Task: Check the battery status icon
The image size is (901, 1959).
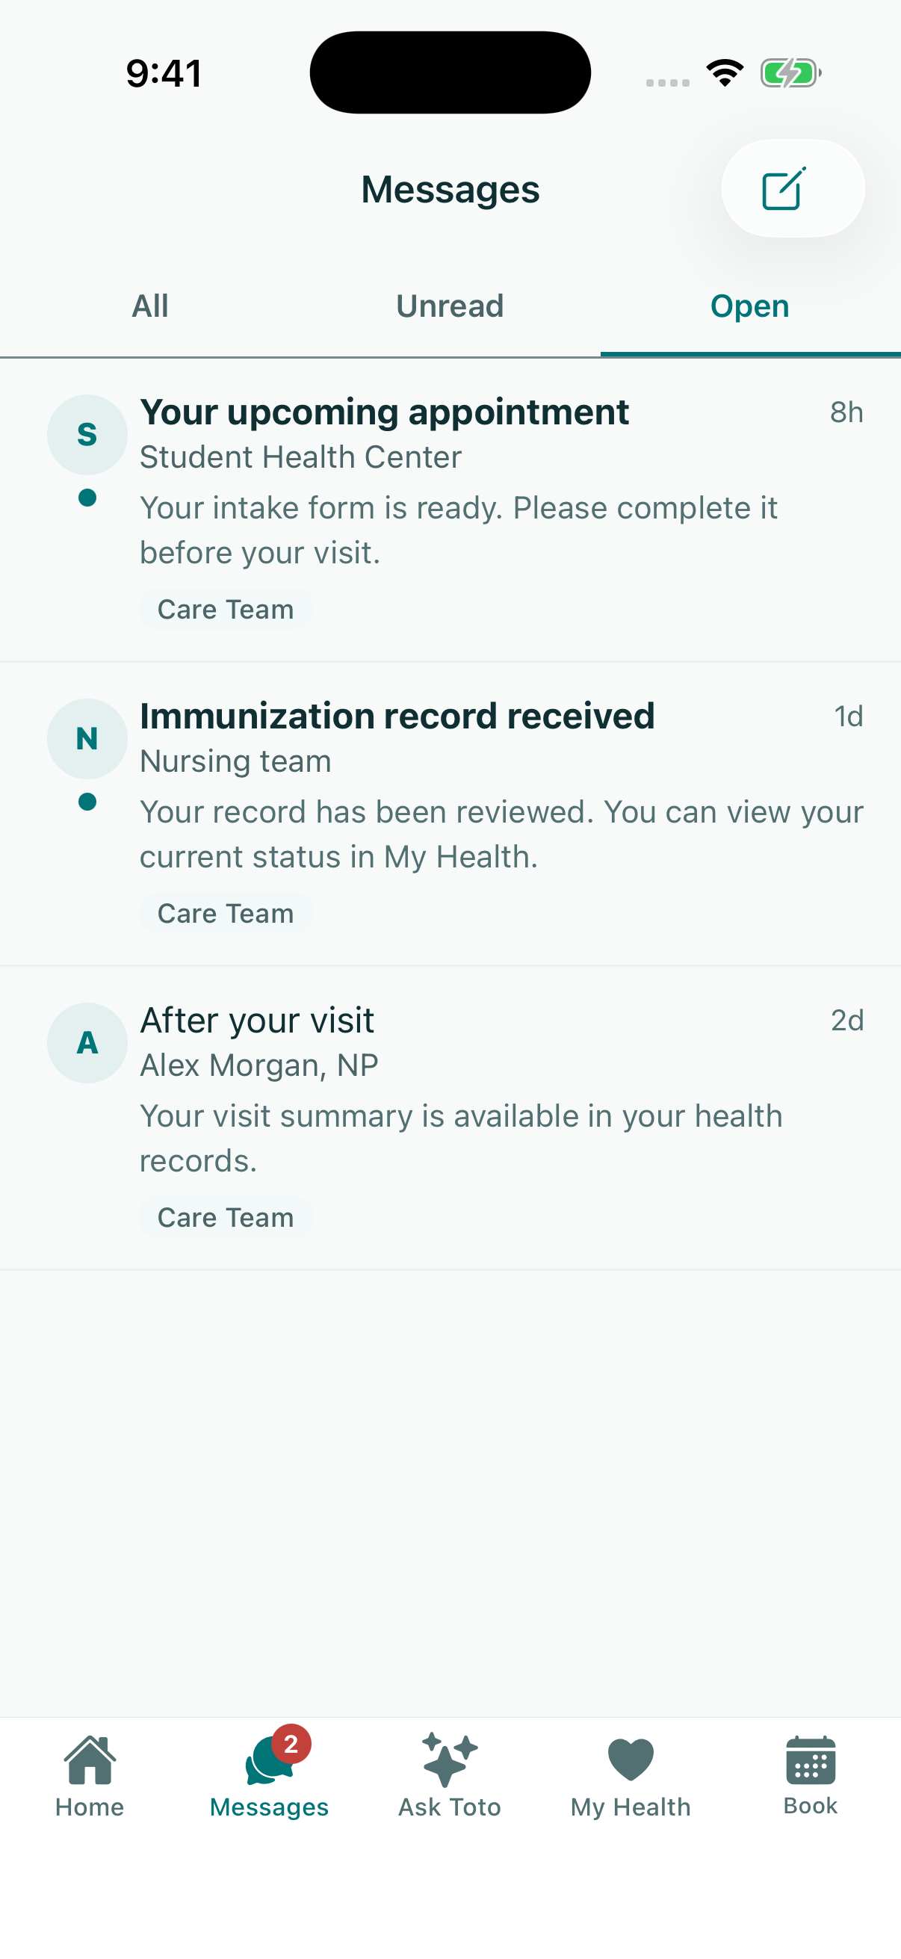Action: [790, 73]
